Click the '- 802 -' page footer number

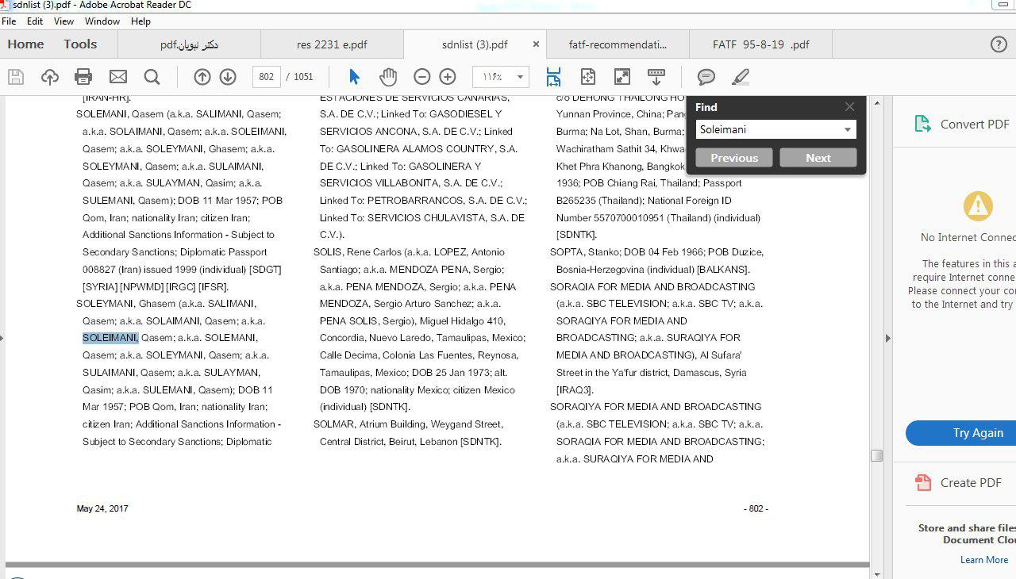(x=756, y=508)
